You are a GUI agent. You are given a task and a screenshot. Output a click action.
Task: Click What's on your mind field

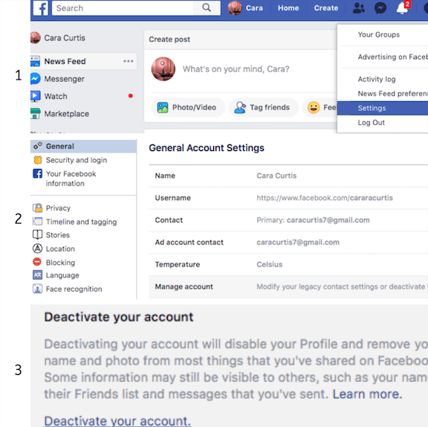pos(236,69)
